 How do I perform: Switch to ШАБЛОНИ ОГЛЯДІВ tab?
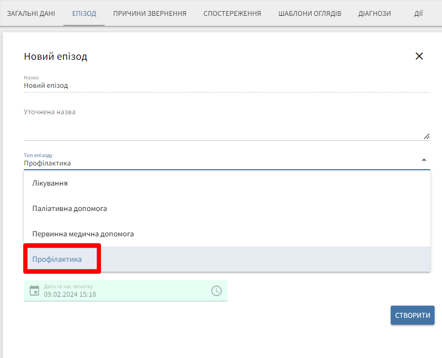pyautogui.click(x=309, y=13)
